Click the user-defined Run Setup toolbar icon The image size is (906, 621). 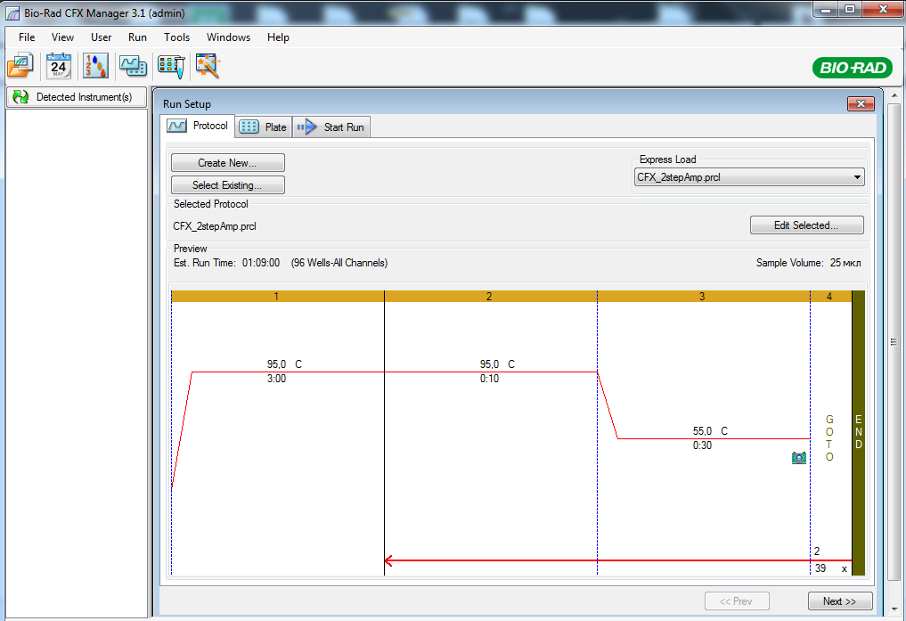(x=134, y=65)
